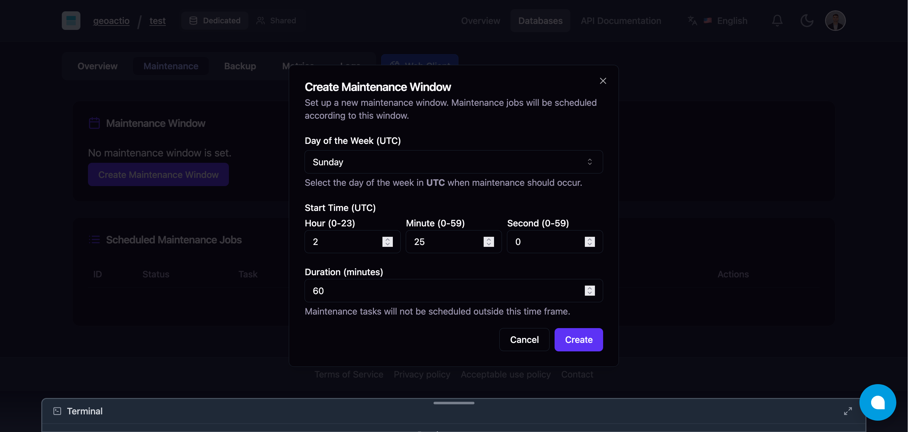
Task: Open the Day of the Week dropdown
Action: [x=453, y=162]
